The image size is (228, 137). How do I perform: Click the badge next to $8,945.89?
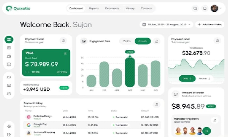[211, 107]
